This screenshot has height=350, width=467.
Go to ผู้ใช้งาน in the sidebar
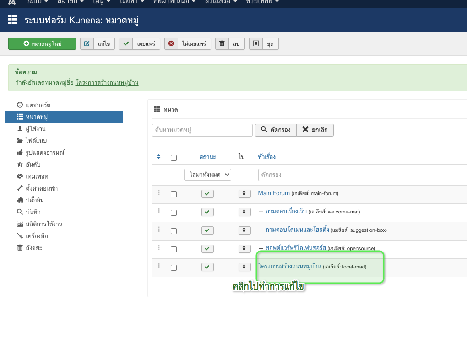35,129
